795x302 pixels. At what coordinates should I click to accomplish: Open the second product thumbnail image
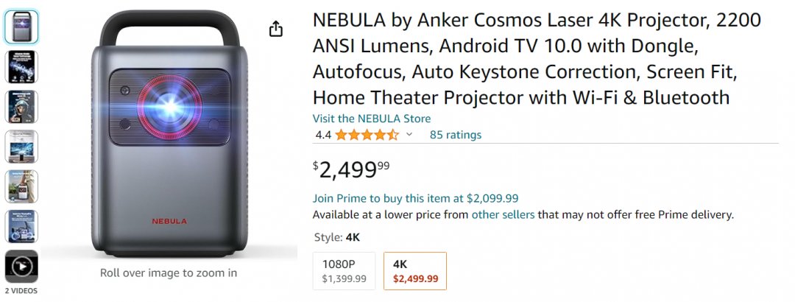point(21,67)
